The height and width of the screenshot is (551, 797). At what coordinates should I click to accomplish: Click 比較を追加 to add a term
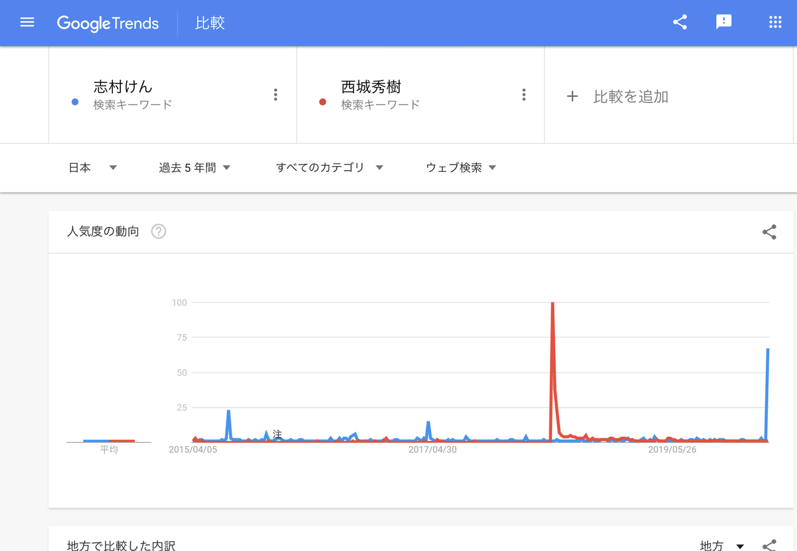coord(631,97)
